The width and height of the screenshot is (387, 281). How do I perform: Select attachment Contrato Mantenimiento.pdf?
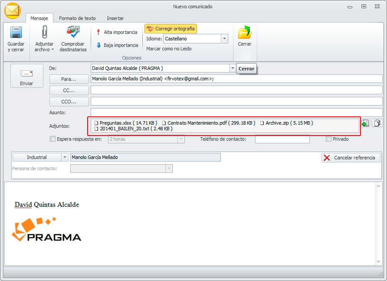pos(209,123)
